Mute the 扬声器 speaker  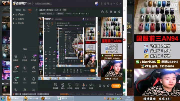(x=91, y=86)
